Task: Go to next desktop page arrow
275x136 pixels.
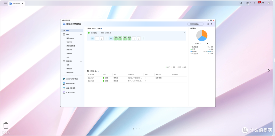Action: 269,70
